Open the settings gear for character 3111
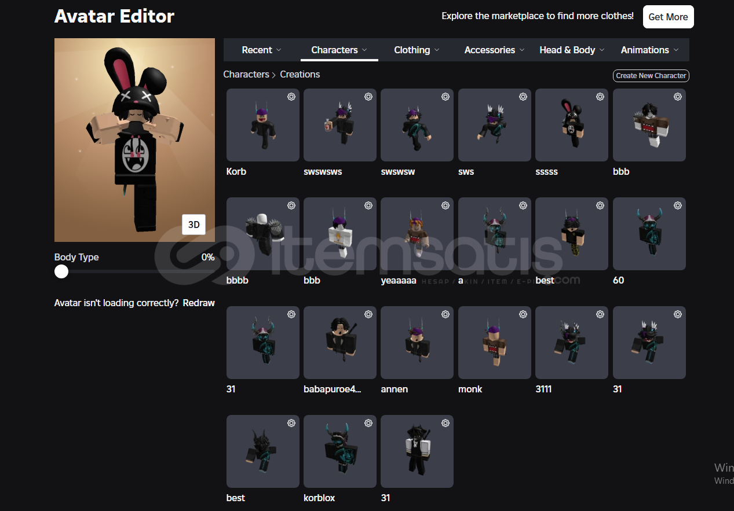The width and height of the screenshot is (734, 511). click(x=600, y=314)
